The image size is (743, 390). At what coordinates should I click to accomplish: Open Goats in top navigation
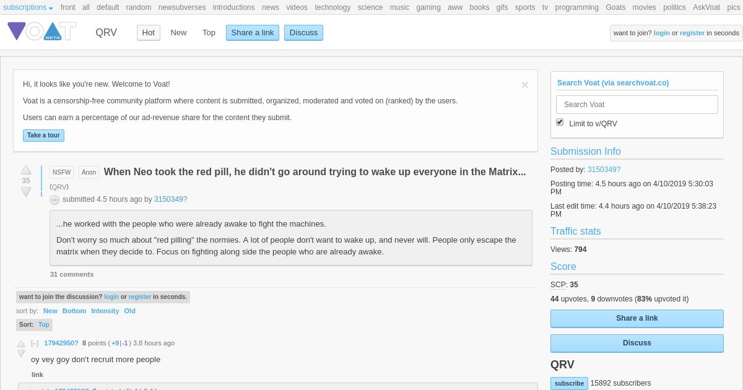point(615,7)
